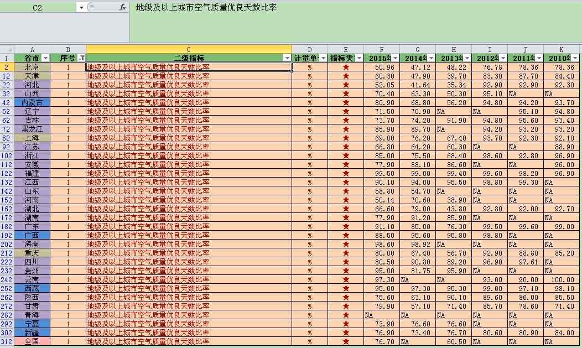Screen dimensions: 582x348
Task: Click the formula bar text field
Action: click(355, 21)
